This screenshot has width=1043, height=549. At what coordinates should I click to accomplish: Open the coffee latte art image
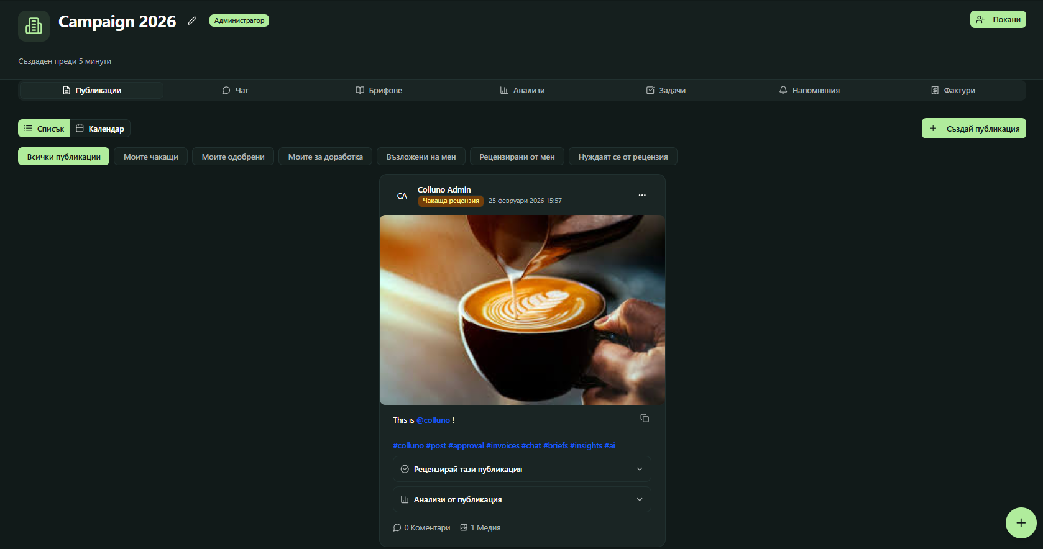pyautogui.click(x=522, y=310)
